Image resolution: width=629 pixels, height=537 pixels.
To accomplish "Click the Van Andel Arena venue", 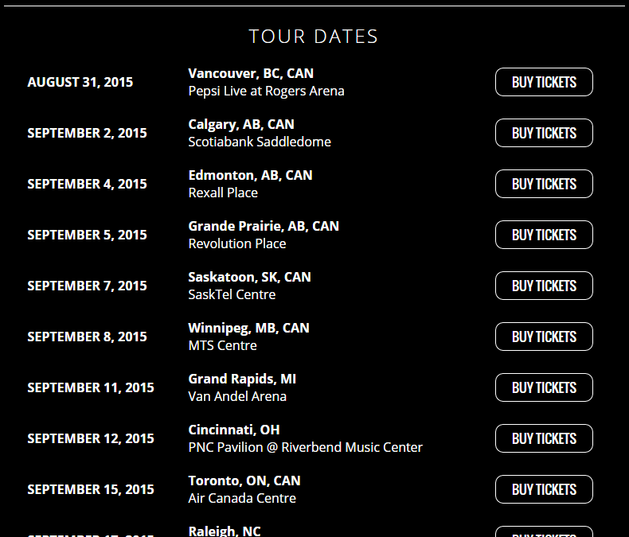I will click(237, 396).
